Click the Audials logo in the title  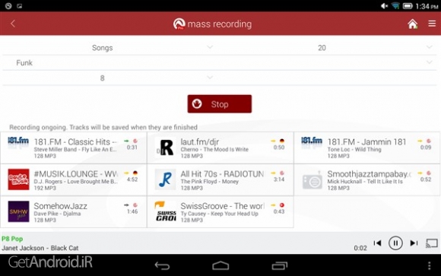point(179,24)
